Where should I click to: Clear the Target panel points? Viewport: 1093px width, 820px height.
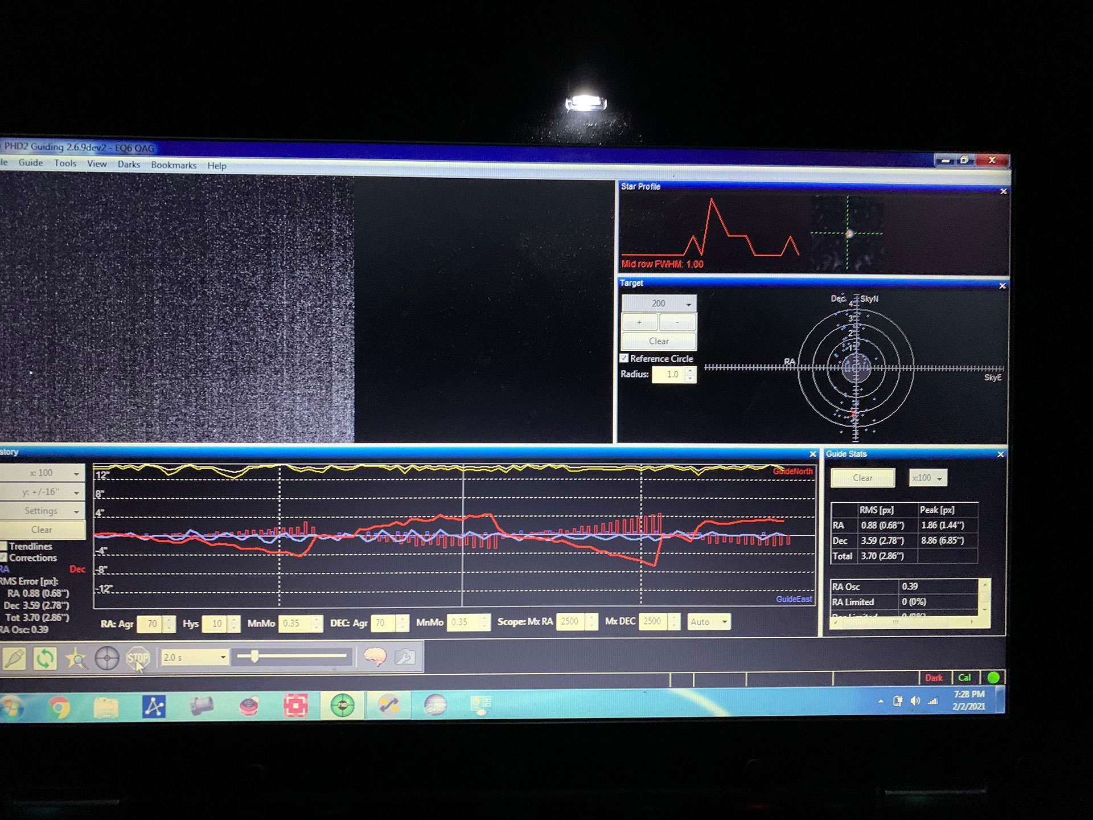pyautogui.click(x=659, y=341)
